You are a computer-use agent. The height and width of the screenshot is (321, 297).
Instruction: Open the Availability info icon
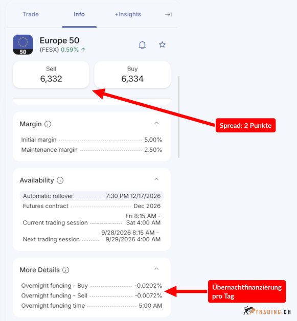tap(60, 180)
